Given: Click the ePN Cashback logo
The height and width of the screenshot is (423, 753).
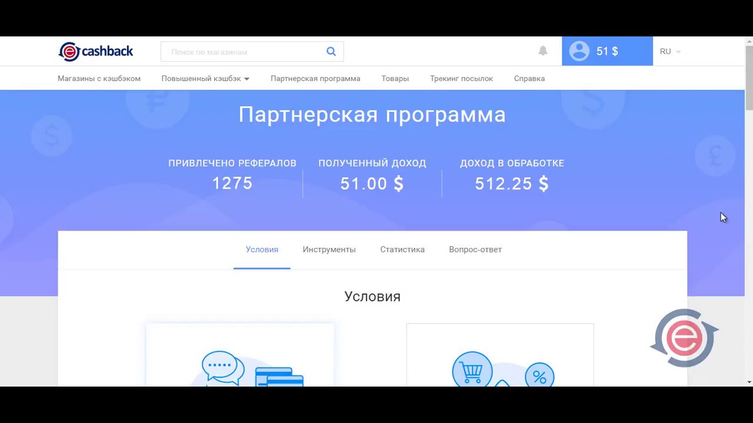Looking at the screenshot, I should tap(96, 52).
